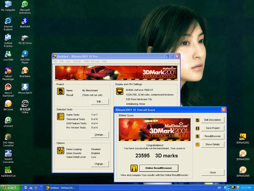Screen dimensions: 254x191
Task: Click the Untitled - 3DMark200... taskbar button
Action: click(61, 188)
